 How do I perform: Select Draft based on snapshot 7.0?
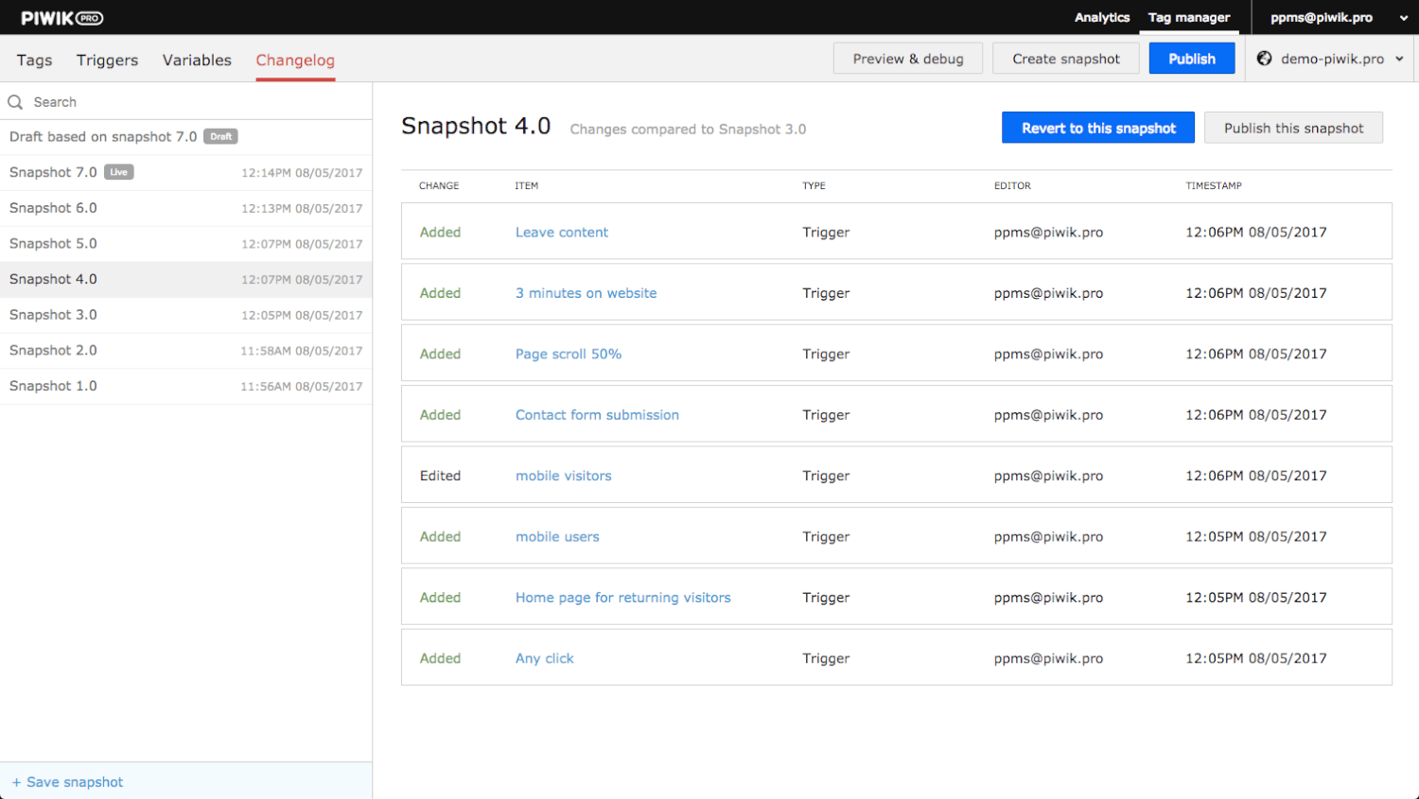[185, 137]
